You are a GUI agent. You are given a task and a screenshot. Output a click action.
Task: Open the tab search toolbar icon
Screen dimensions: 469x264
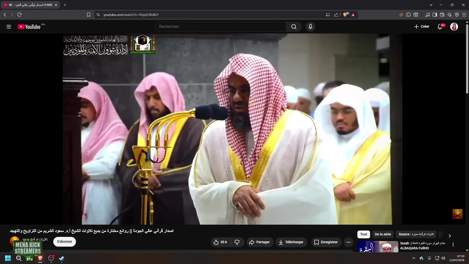(x=416, y=15)
